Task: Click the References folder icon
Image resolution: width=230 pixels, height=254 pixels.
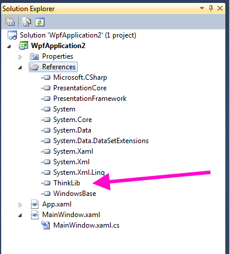Action: 35,67
